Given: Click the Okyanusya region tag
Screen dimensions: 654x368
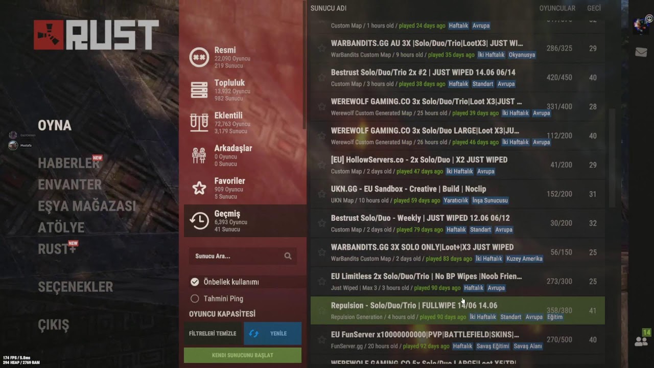Looking at the screenshot, I should [x=522, y=55].
